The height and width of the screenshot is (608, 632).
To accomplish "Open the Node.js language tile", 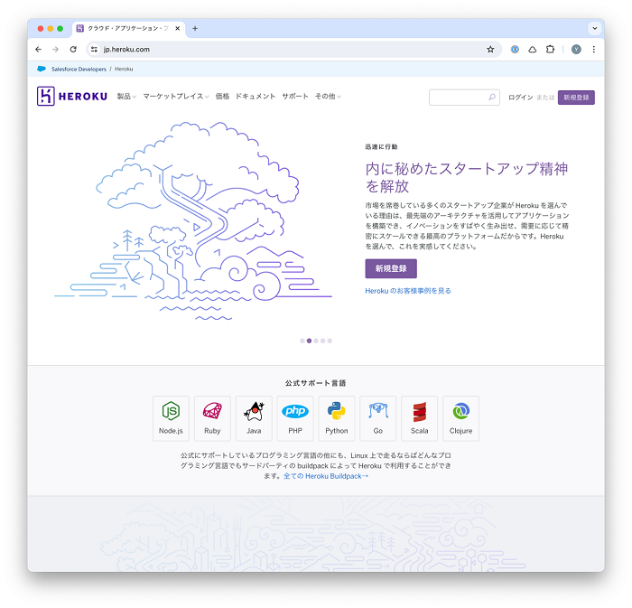I will [171, 418].
